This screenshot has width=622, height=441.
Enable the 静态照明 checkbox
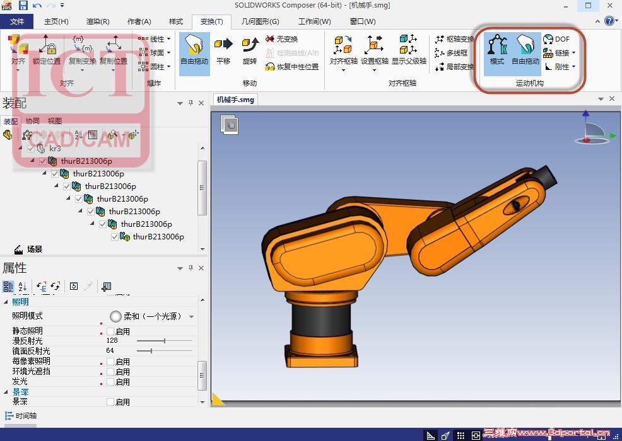pyautogui.click(x=110, y=331)
